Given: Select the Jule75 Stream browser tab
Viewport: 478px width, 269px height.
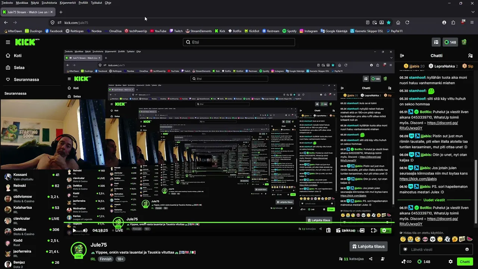Looking at the screenshot, I should 28,12.
